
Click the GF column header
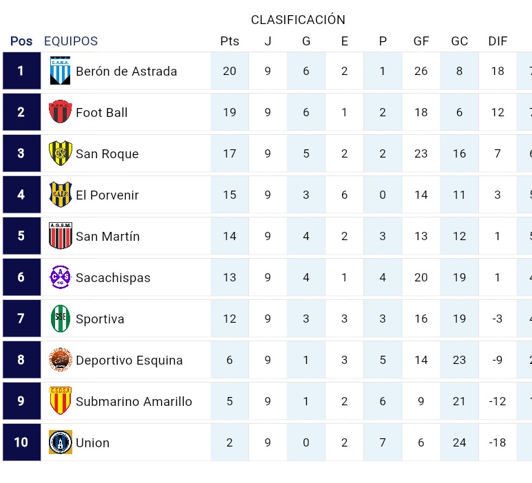(421, 41)
